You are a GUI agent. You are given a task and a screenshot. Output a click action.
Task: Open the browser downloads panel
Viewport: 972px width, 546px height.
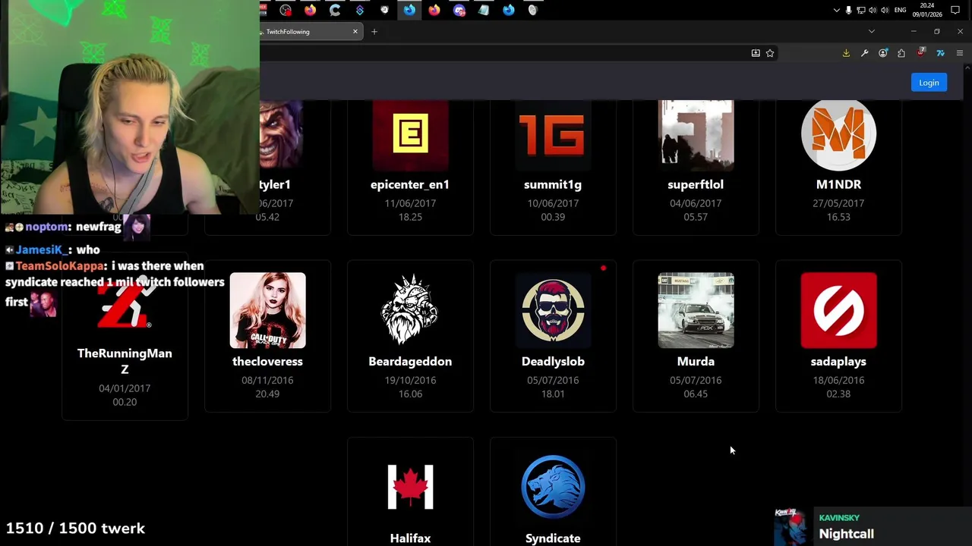click(x=846, y=53)
